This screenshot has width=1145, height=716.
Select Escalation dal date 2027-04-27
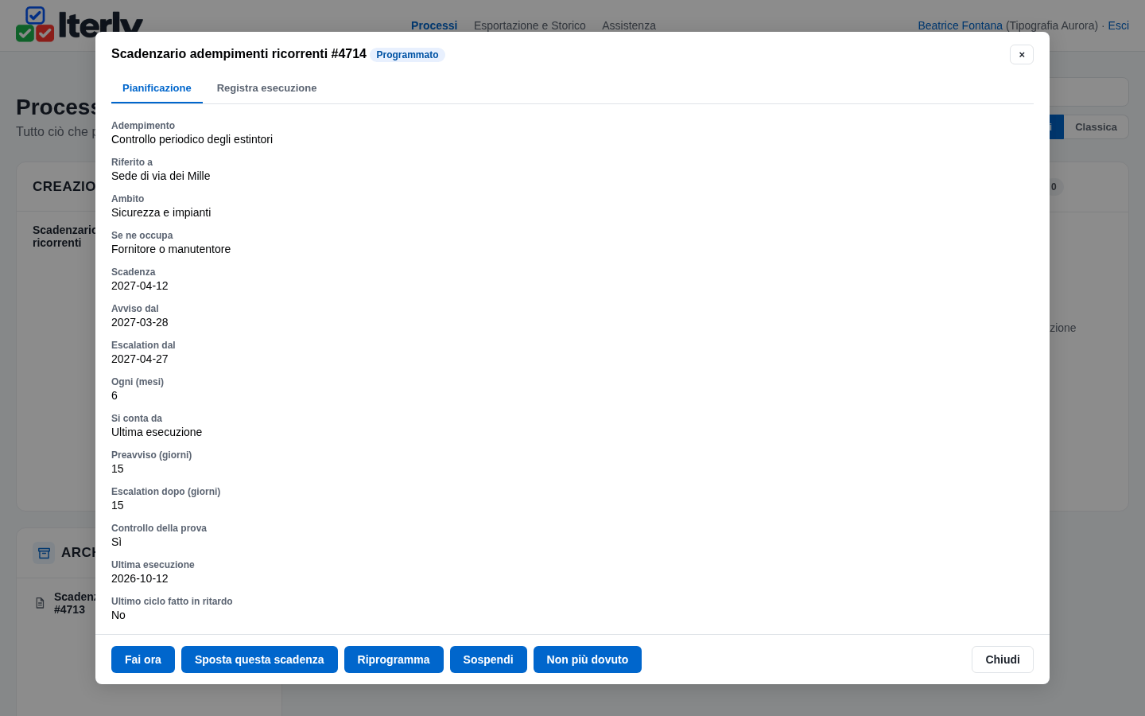[140, 359]
